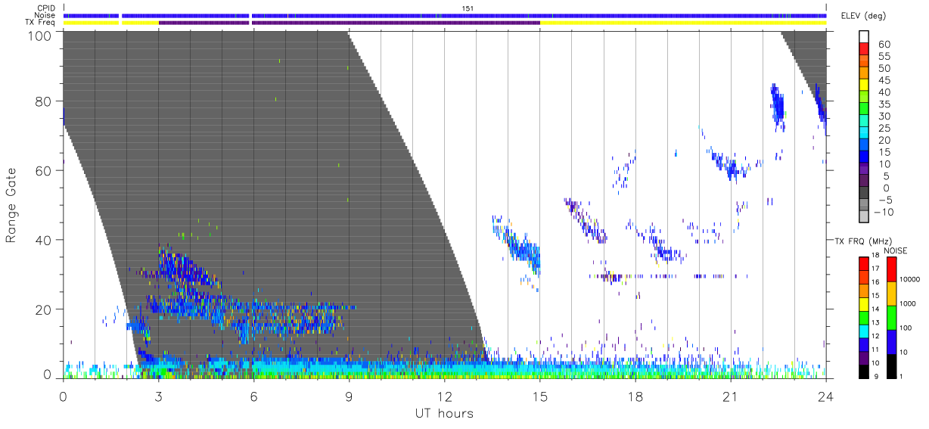Pick the orange band in NOISE colorbar

[x=891, y=292]
